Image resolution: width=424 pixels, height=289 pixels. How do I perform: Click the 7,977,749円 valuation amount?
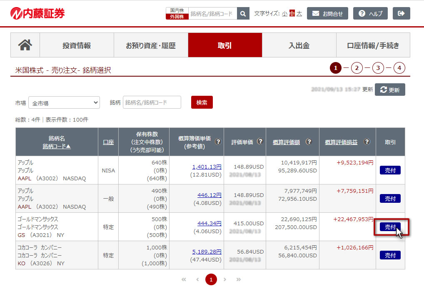(x=300, y=191)
